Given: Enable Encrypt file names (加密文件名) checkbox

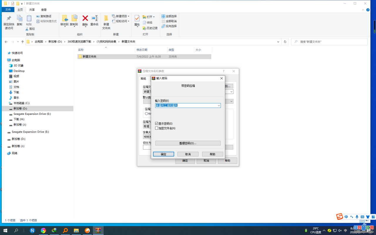Looking at the screenshot, I should coord(157,128).
